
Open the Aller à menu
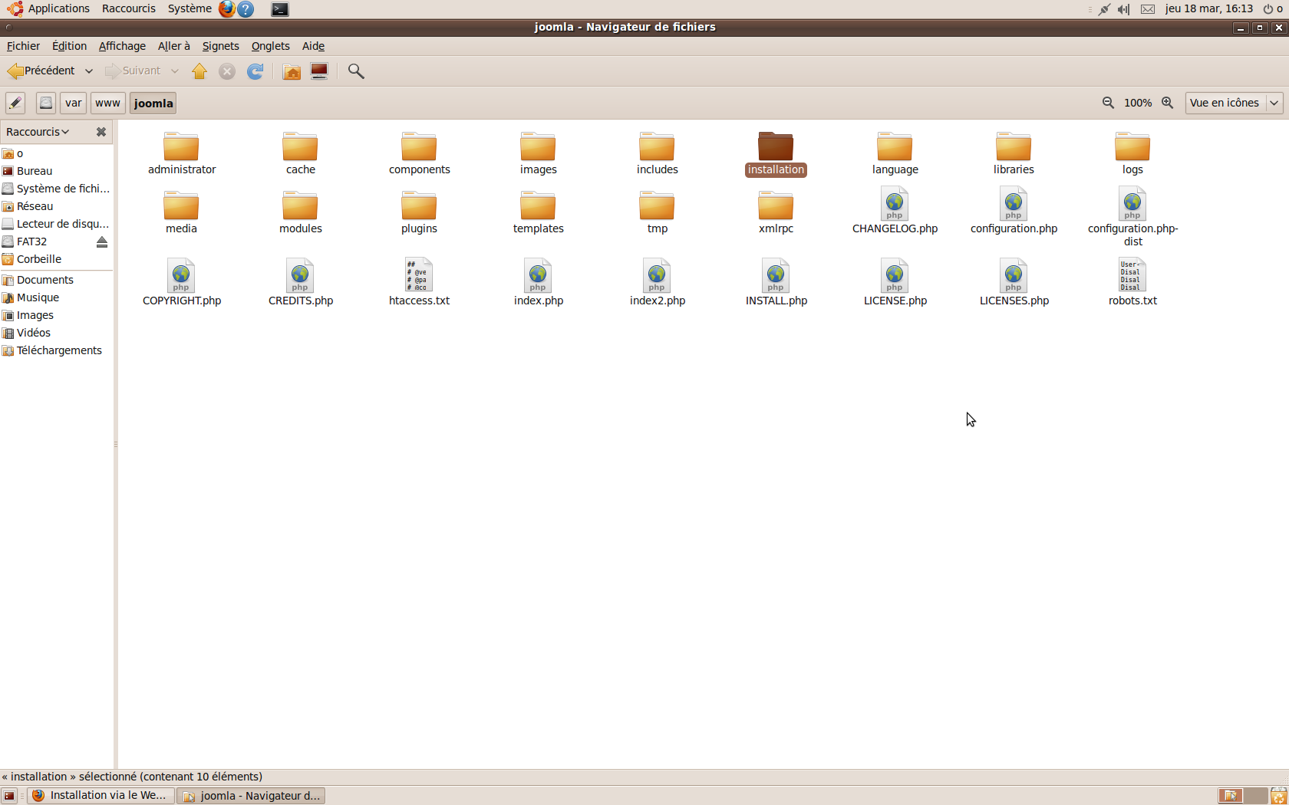(x=174, y=46)
